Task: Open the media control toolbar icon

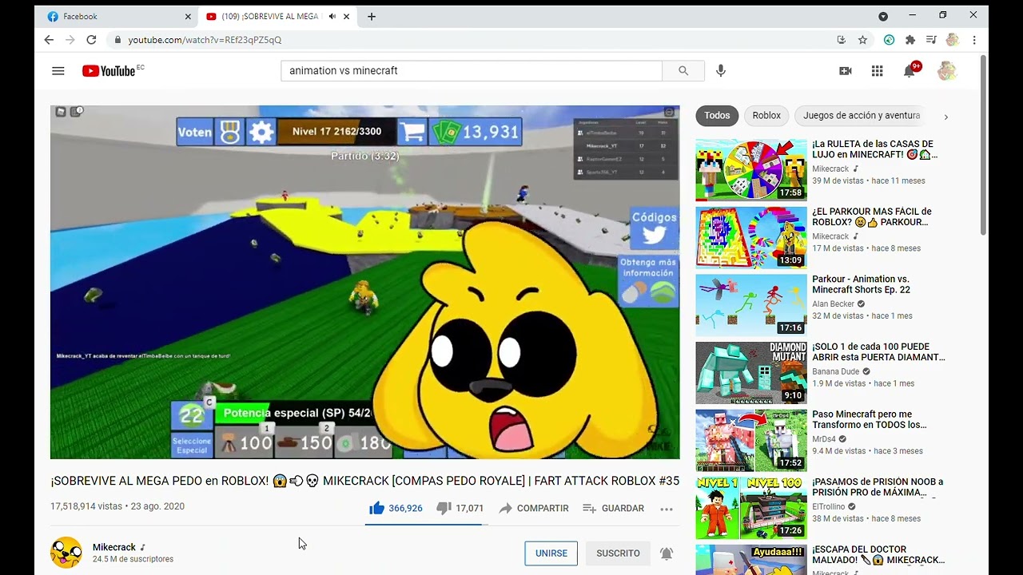Action: point(931,39)
